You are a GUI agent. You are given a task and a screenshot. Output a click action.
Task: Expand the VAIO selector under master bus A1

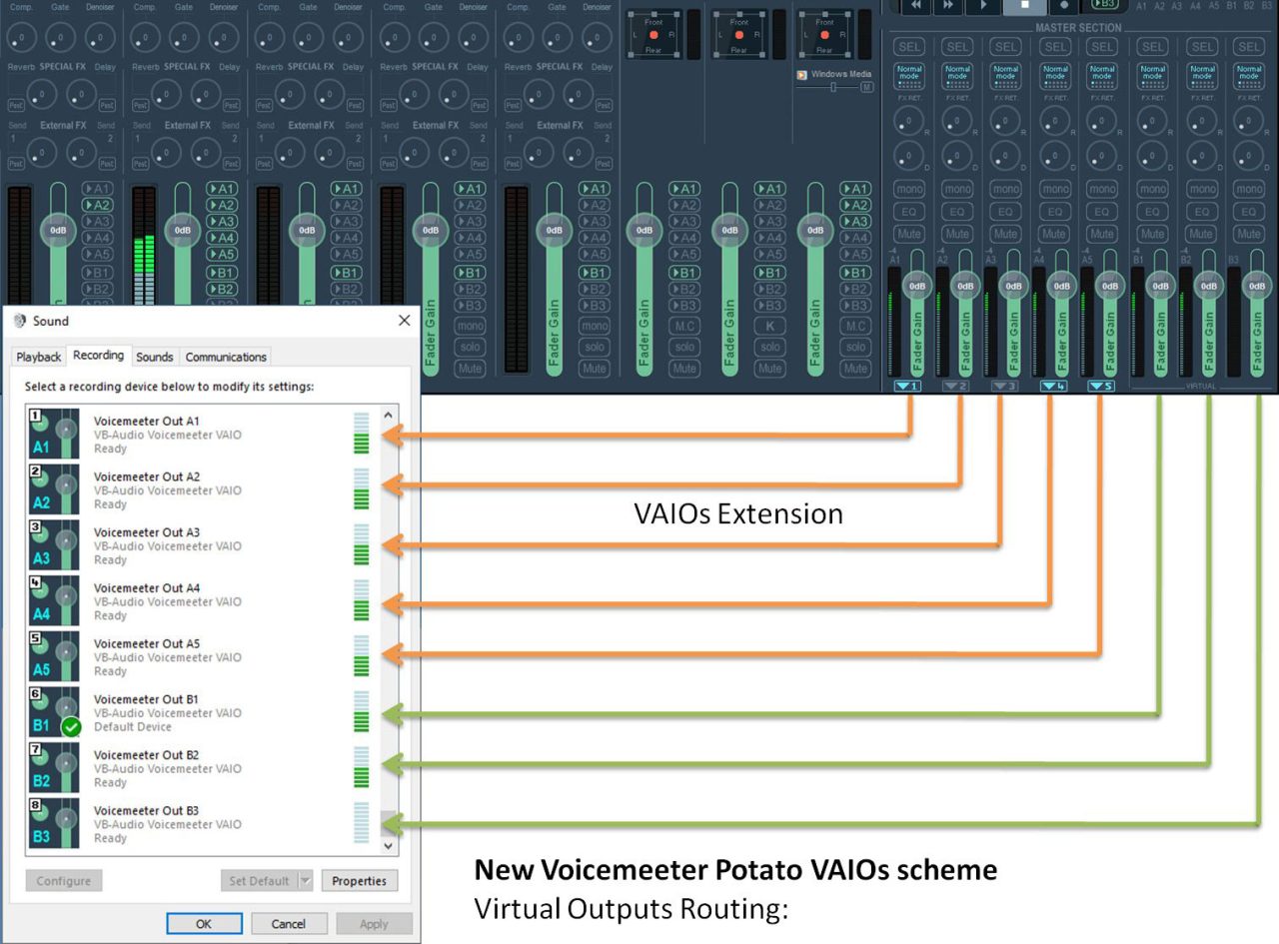tap(908, 385)
